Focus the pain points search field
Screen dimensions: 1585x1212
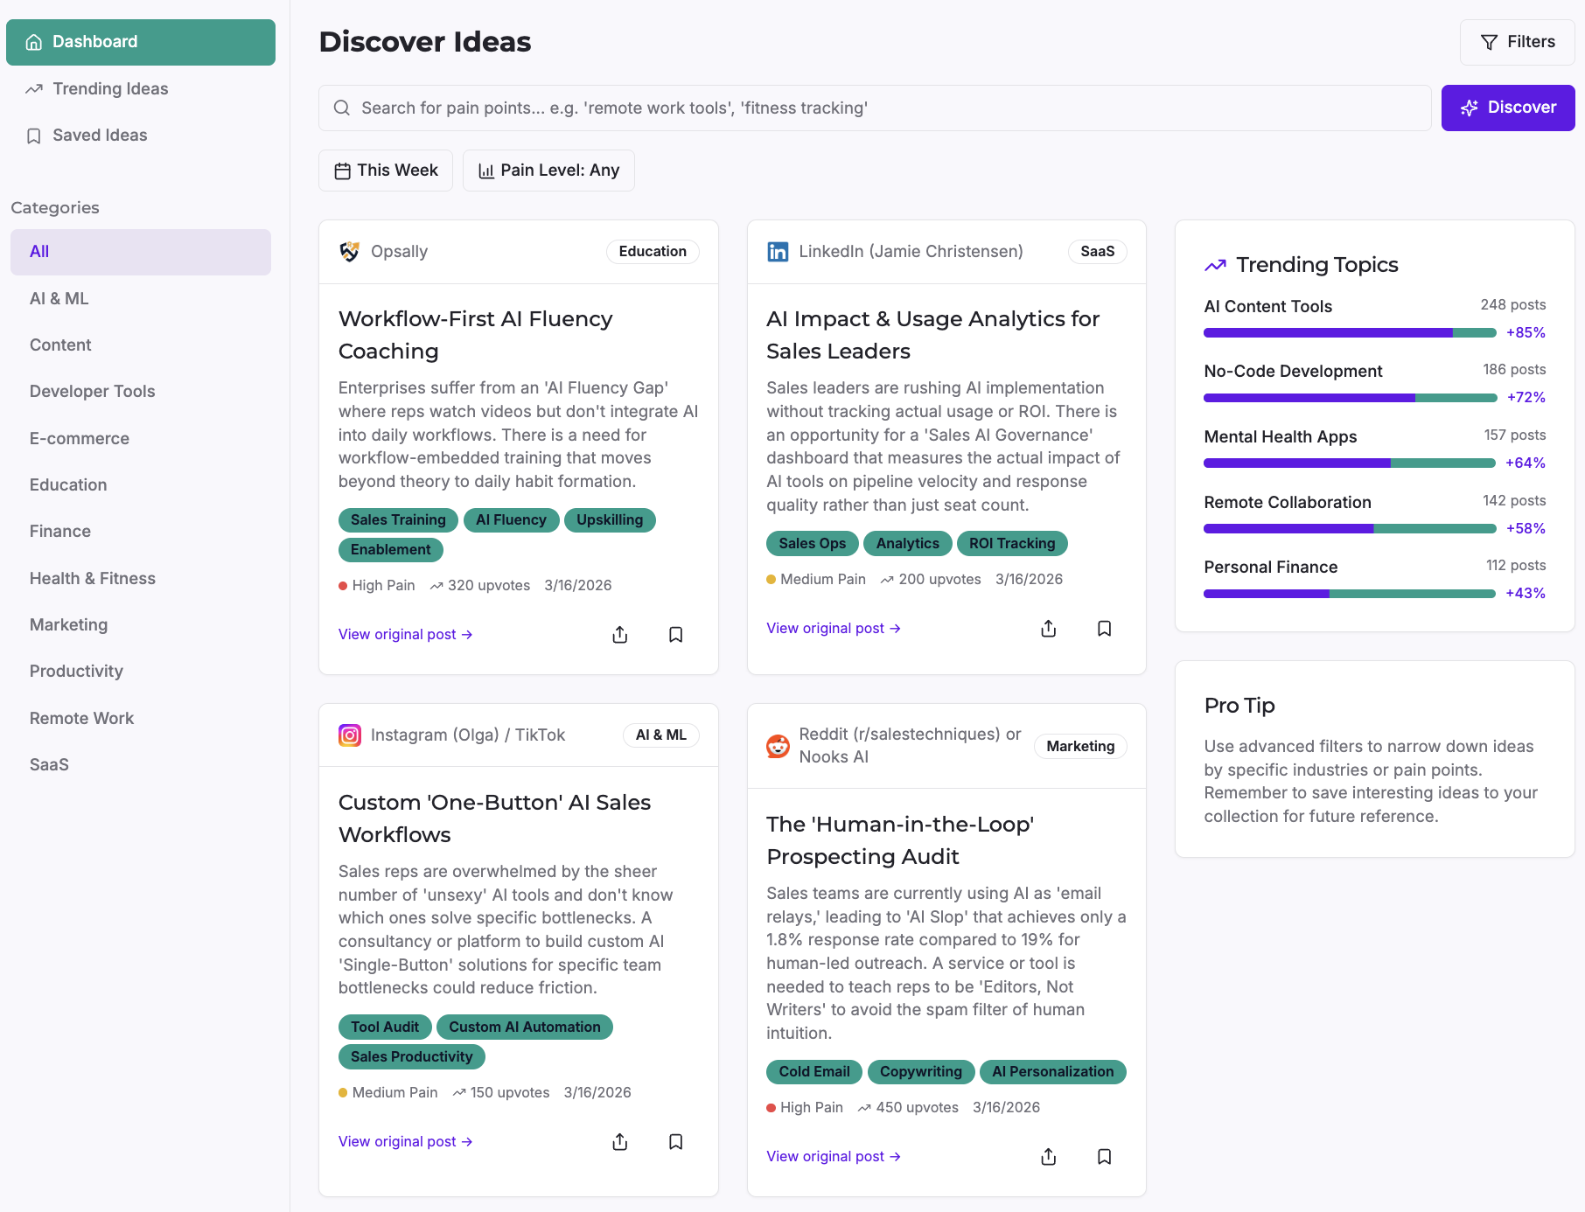(x=875, y=108)
